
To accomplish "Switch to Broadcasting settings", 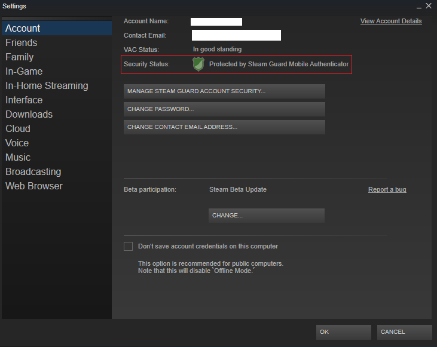I will pyautogui.click(x=33, y=172).
